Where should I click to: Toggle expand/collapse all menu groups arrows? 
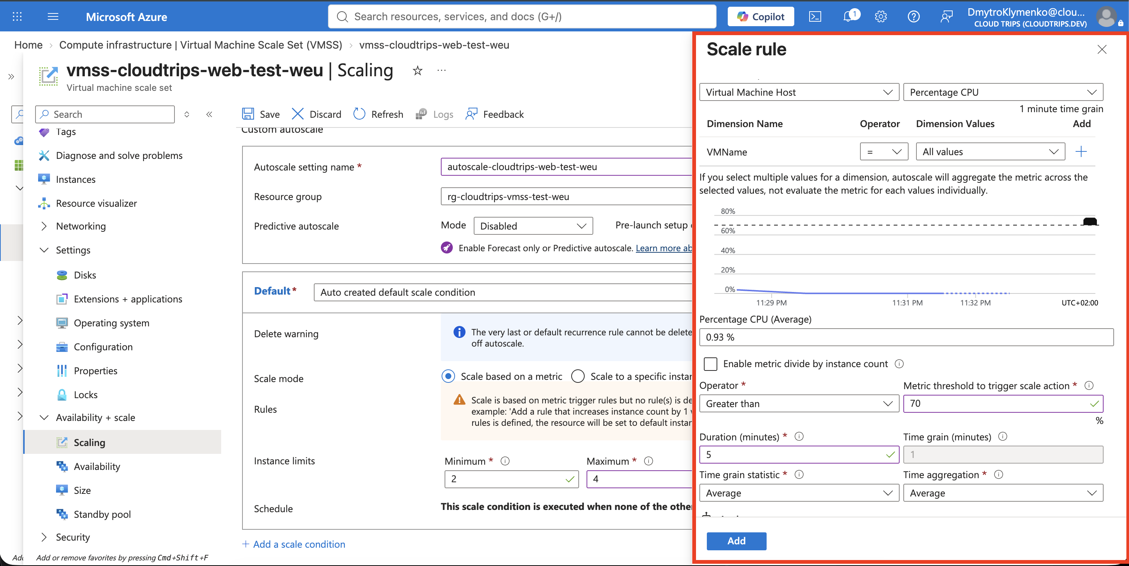[187, 114]
